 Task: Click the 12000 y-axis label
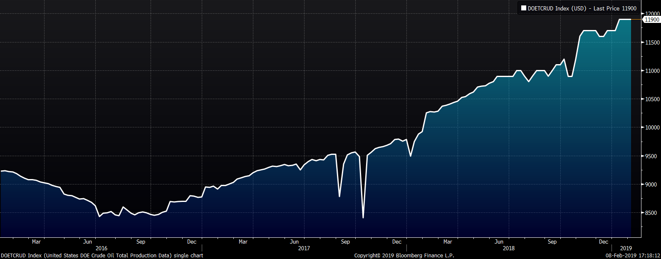(652, 14)
